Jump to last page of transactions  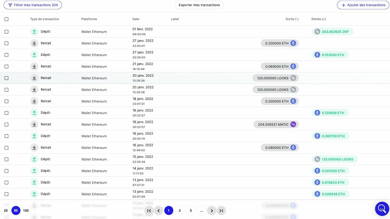221,211
